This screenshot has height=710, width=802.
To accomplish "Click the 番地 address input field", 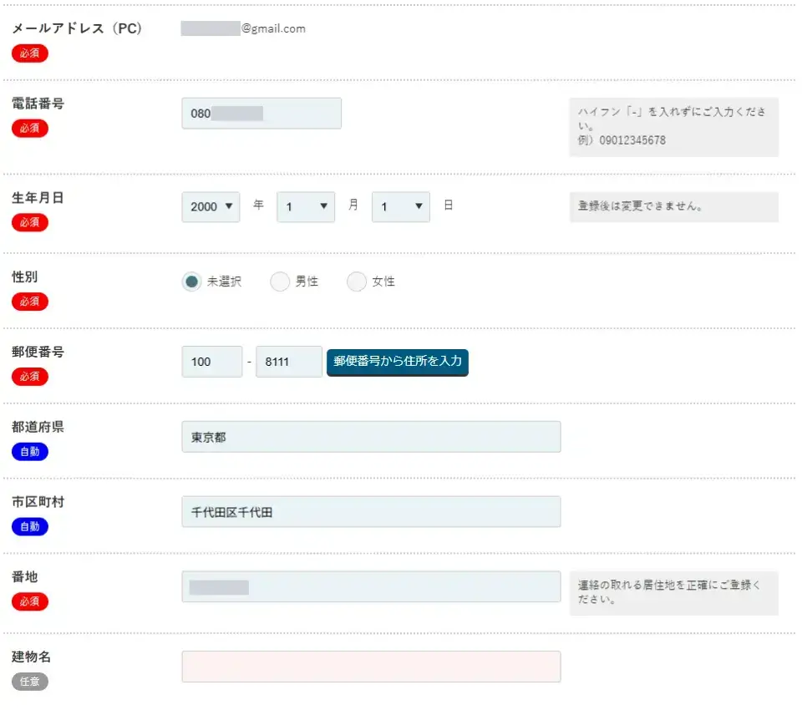I will coord(371,586).
